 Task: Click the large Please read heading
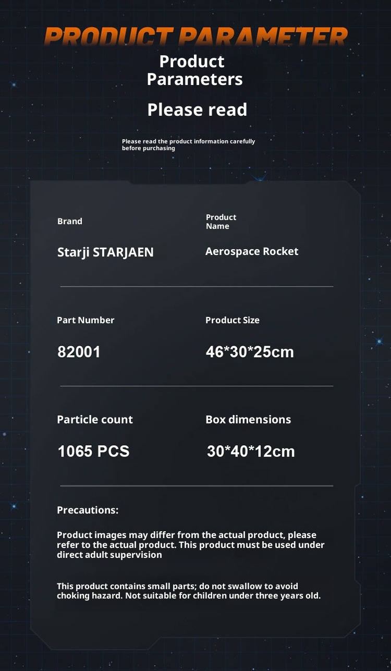point(197,110)
